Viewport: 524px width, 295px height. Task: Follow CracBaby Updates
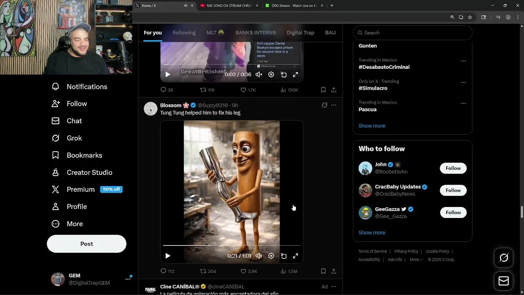click(x=453, y=190)
